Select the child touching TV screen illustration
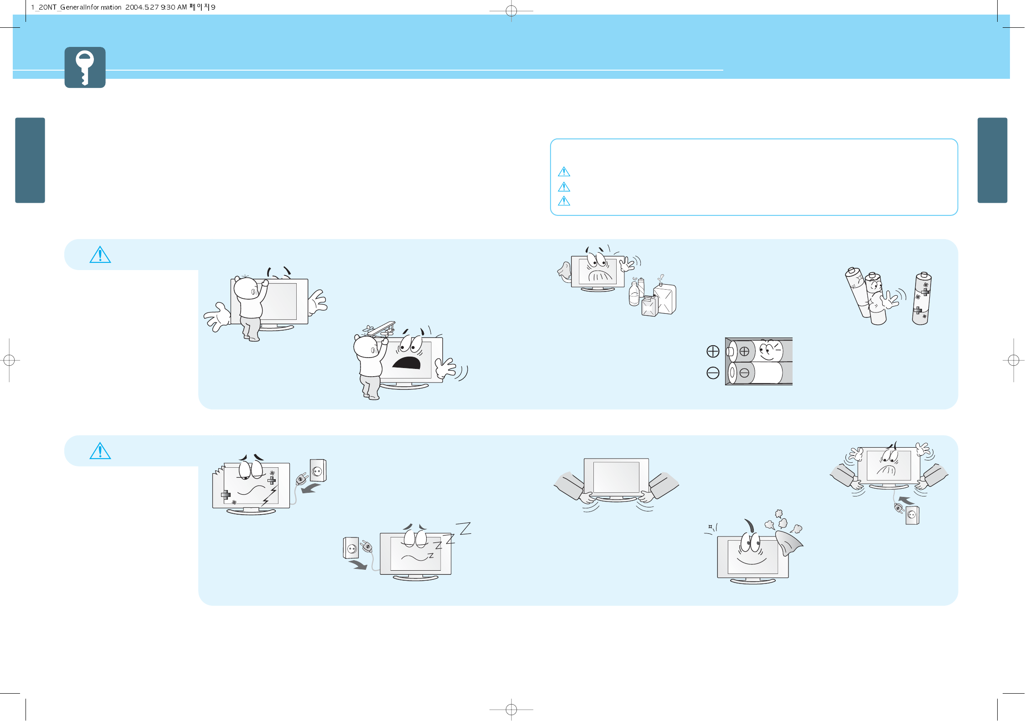This screenshot has width=1025, height=721. pyautogui.click(x=265, y=304)
